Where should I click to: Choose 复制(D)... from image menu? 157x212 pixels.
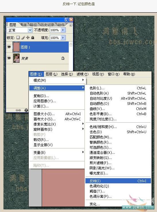coord(57,96)
